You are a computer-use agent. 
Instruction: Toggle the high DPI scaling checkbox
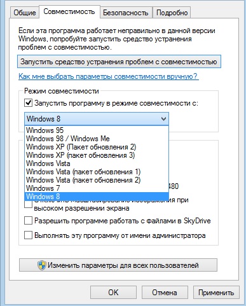coord(28,204)
